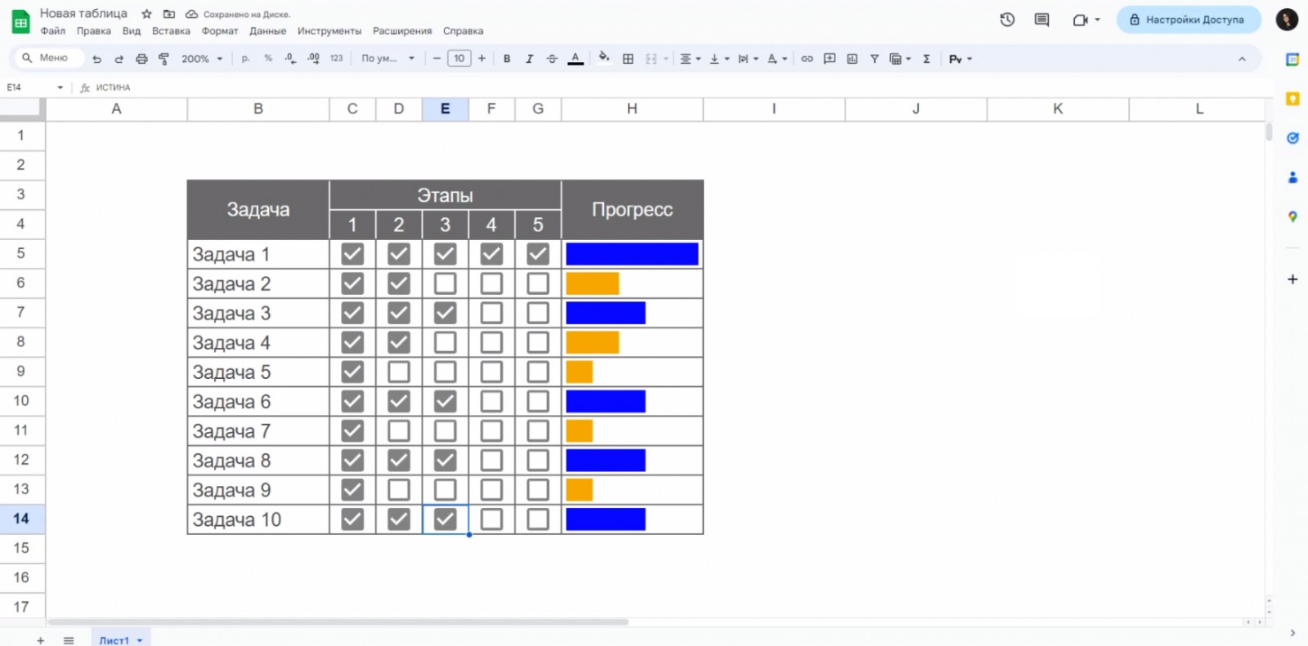This screenshot has height=646, width=1308.
Task: Open the text color picker
Action: pos(576,59)
